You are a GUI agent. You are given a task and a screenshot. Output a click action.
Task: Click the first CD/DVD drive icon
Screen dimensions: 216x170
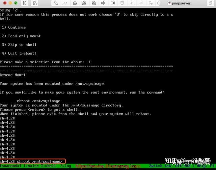click(84, 3)
